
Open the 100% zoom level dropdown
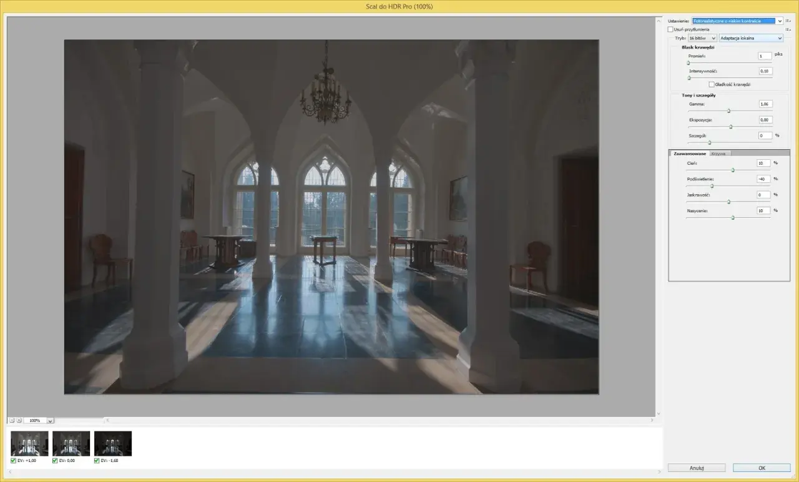[x=51, y=421]
